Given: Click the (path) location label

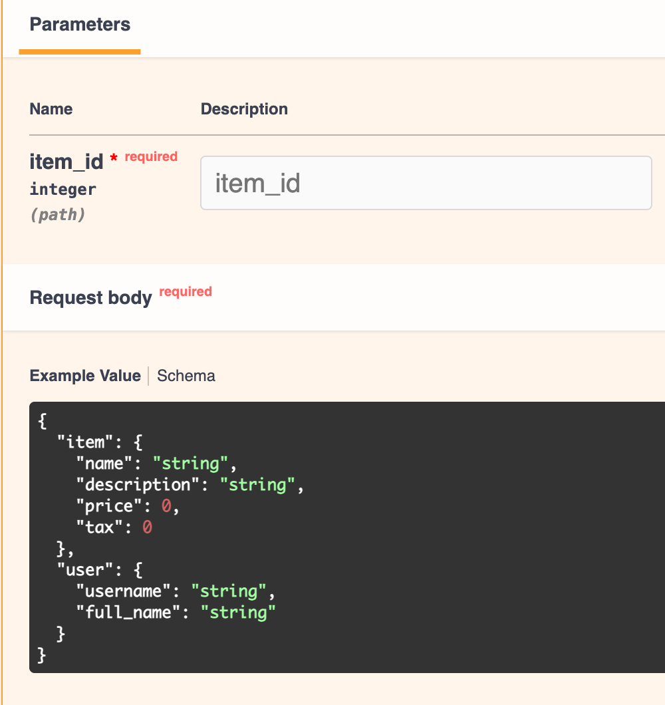Looking at the screenshot, I should tap(58, 215).
